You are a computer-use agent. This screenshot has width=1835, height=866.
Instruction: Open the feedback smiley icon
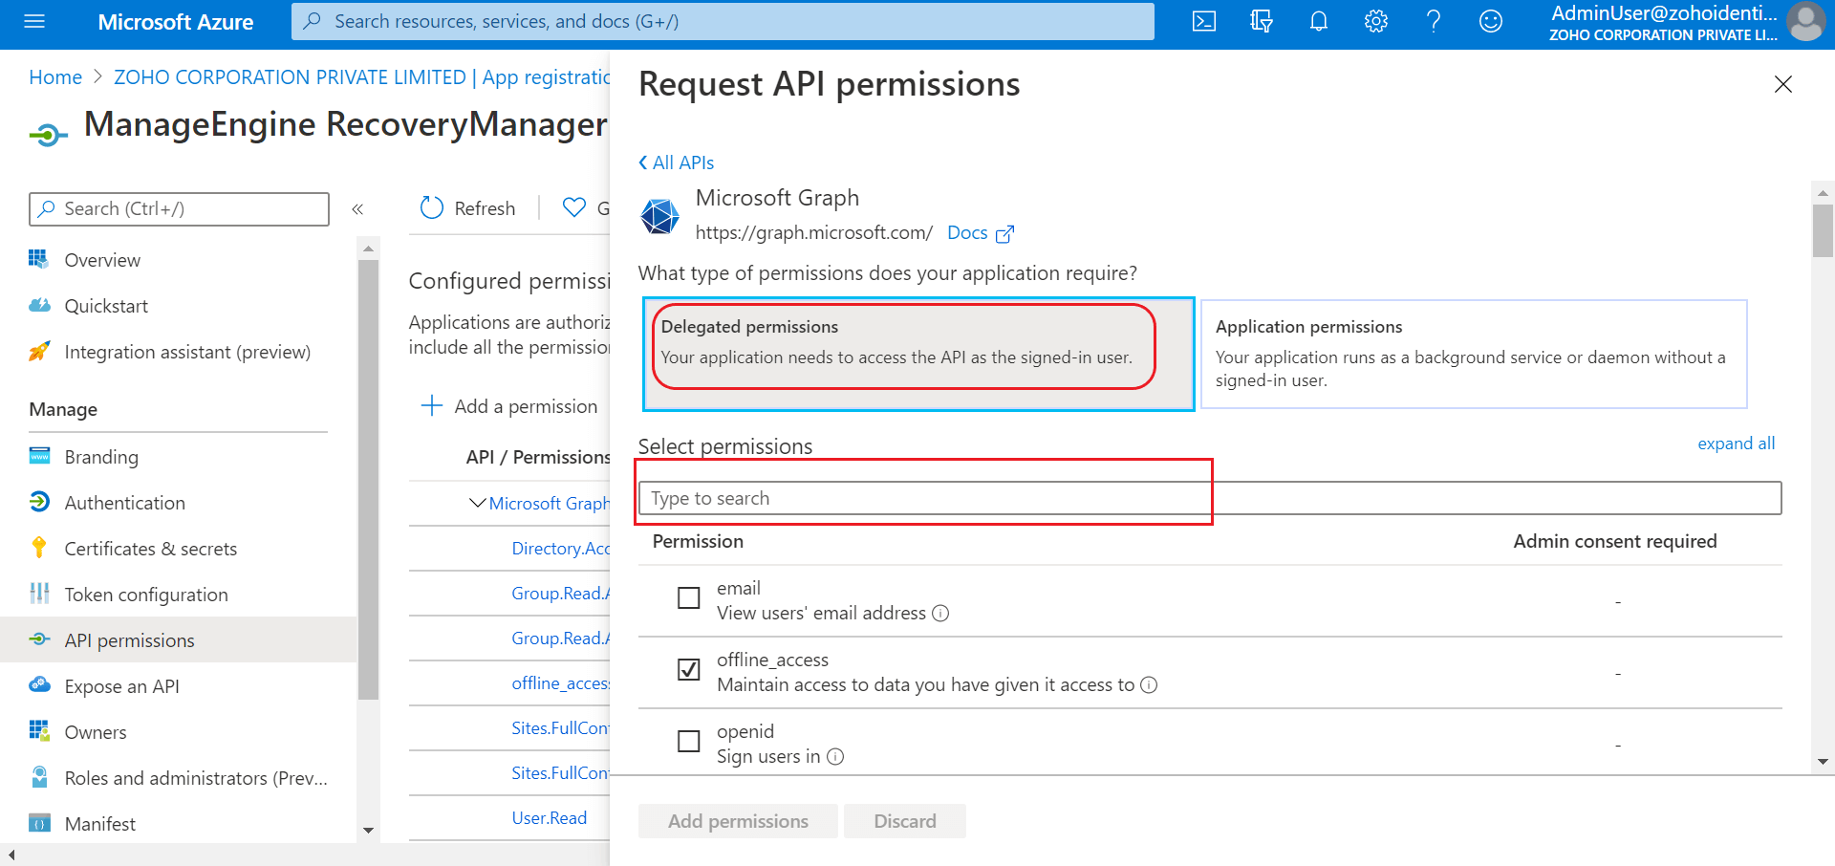click(1491, 21)
